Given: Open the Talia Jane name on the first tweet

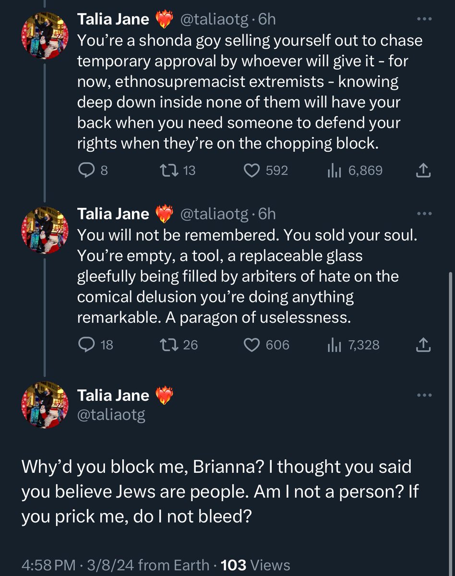Looking at the screenshot, I should click(x=113, y=19).
